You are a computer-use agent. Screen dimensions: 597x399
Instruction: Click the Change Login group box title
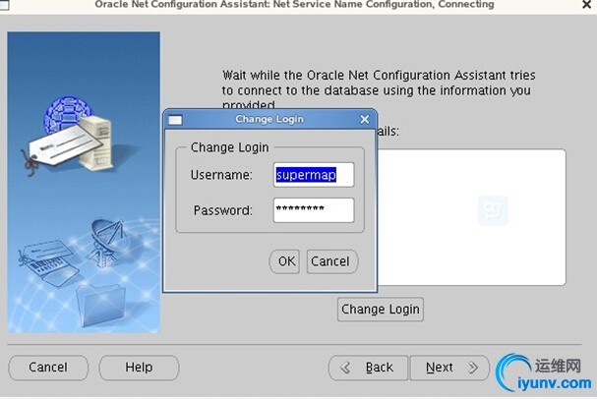click(229, 147)
